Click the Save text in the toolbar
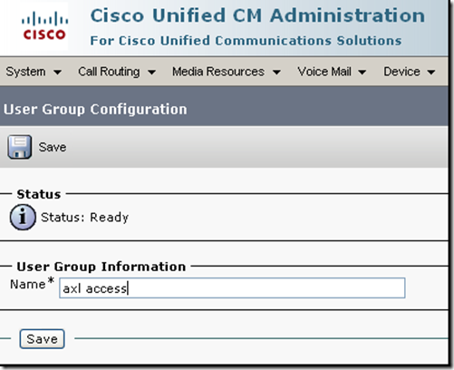Viewport: 454px width, 370px height. [53, 147]
